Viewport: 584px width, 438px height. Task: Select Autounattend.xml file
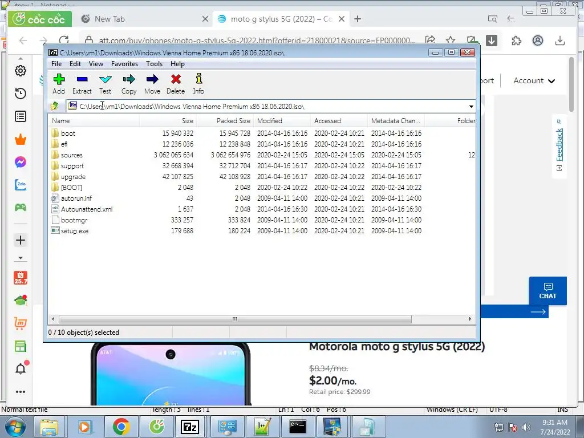87,209
